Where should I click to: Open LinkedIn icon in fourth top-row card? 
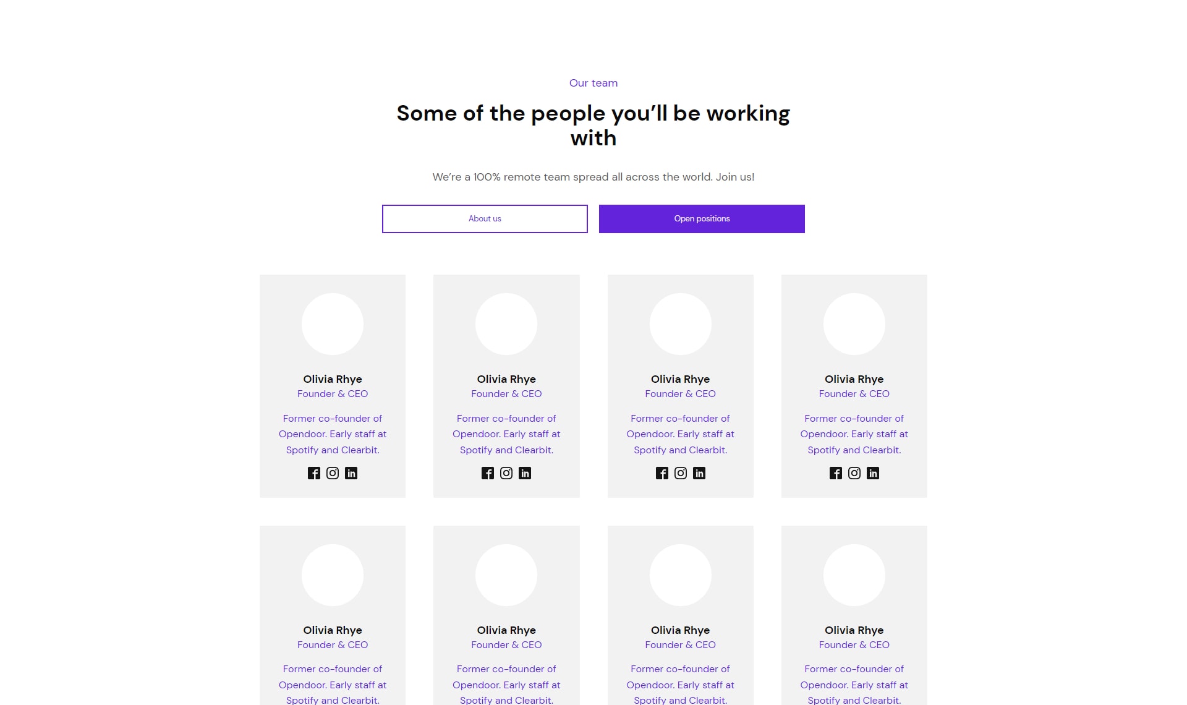pos(873,473)
